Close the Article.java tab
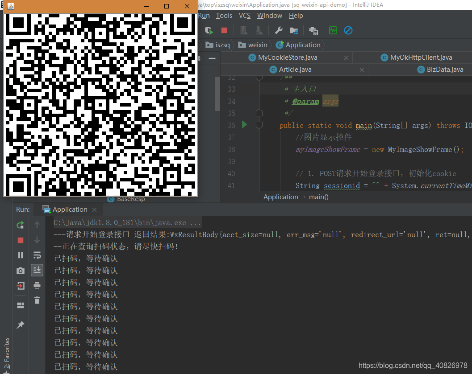This screenshot has width=472, height=374. 362,70
